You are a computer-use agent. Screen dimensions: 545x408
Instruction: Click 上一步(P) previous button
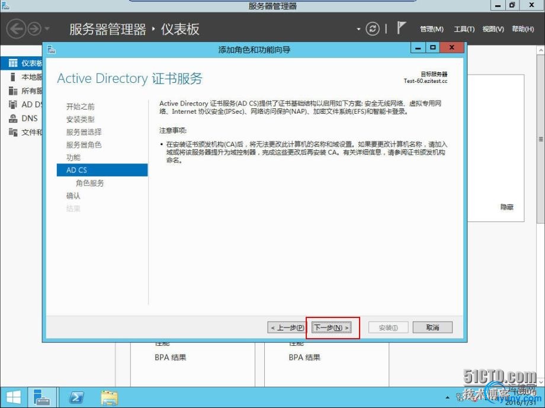pos(287,327)
